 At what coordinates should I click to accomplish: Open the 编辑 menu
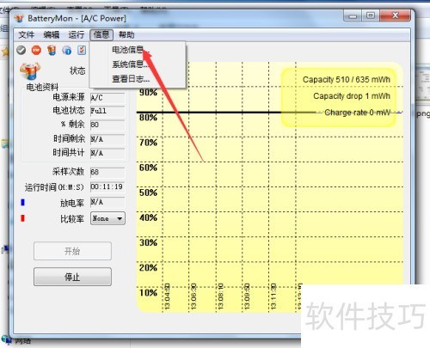pos(52,35)
